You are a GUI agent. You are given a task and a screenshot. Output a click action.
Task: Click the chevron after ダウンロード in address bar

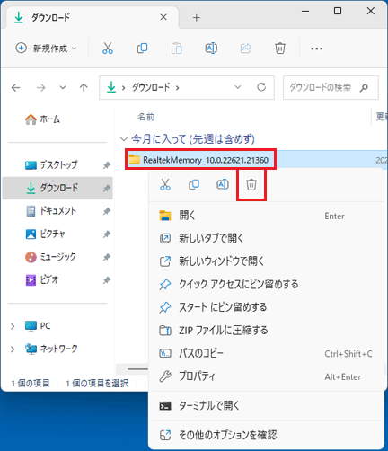coord(178,88)
